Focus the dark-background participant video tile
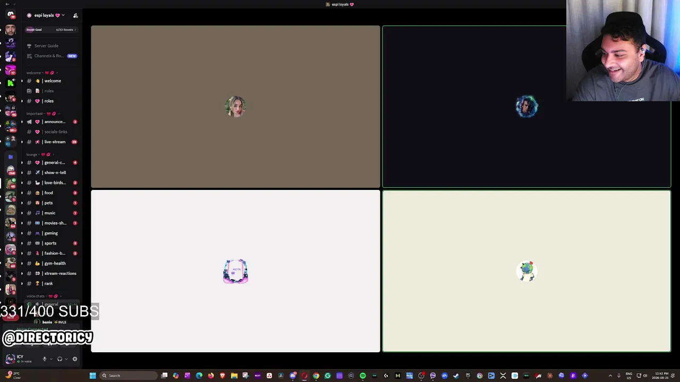Image resolution: width=680 pixels, height=382 pixels. pyautogui.click(x=526, y=107)
